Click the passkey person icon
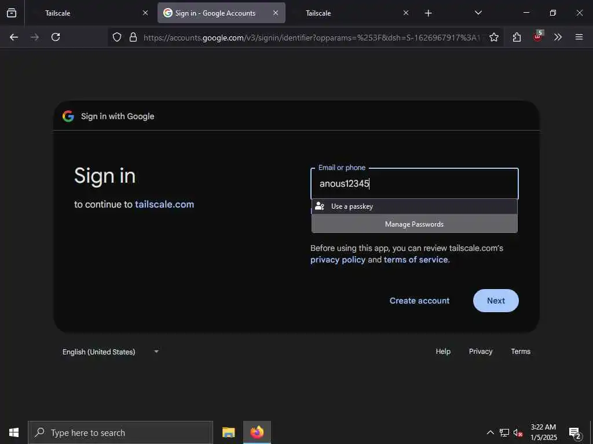This screenshot has width=593, height=444. tap(320, 206)
